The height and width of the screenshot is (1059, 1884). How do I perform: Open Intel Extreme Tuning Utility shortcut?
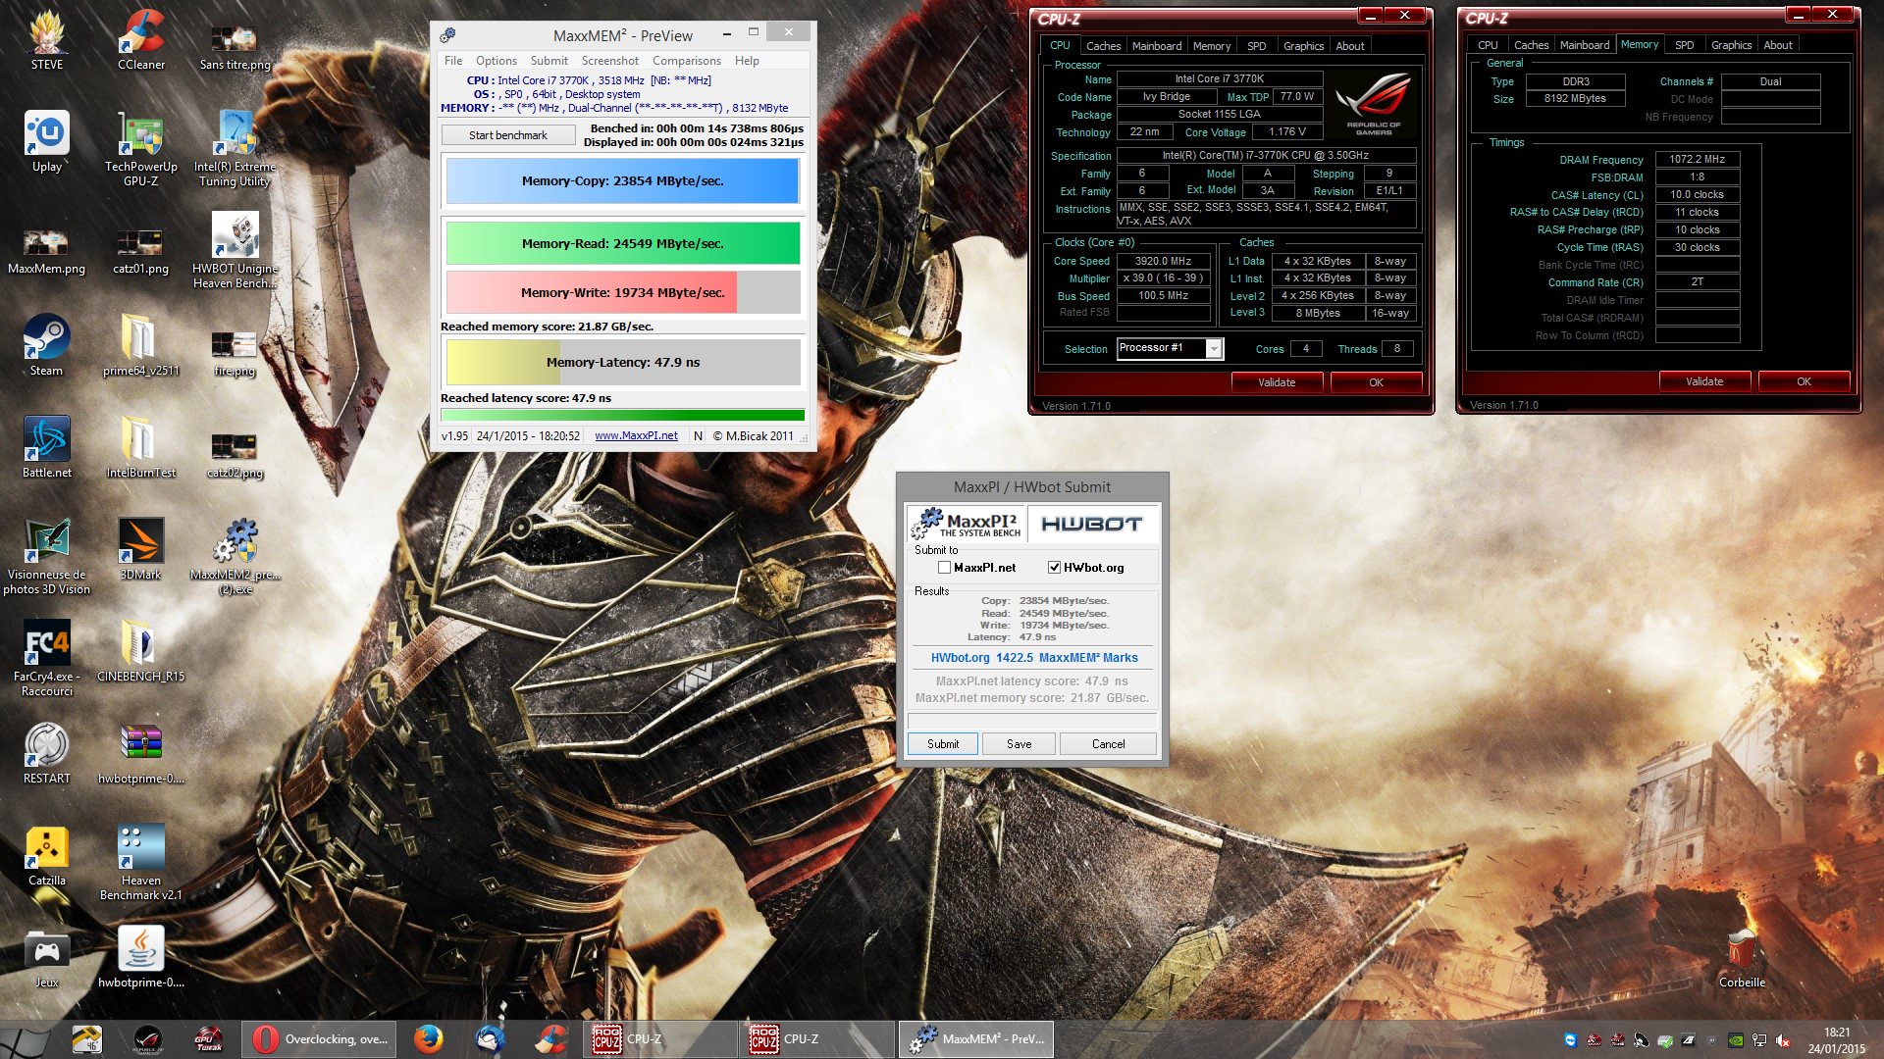click(235, 149)
